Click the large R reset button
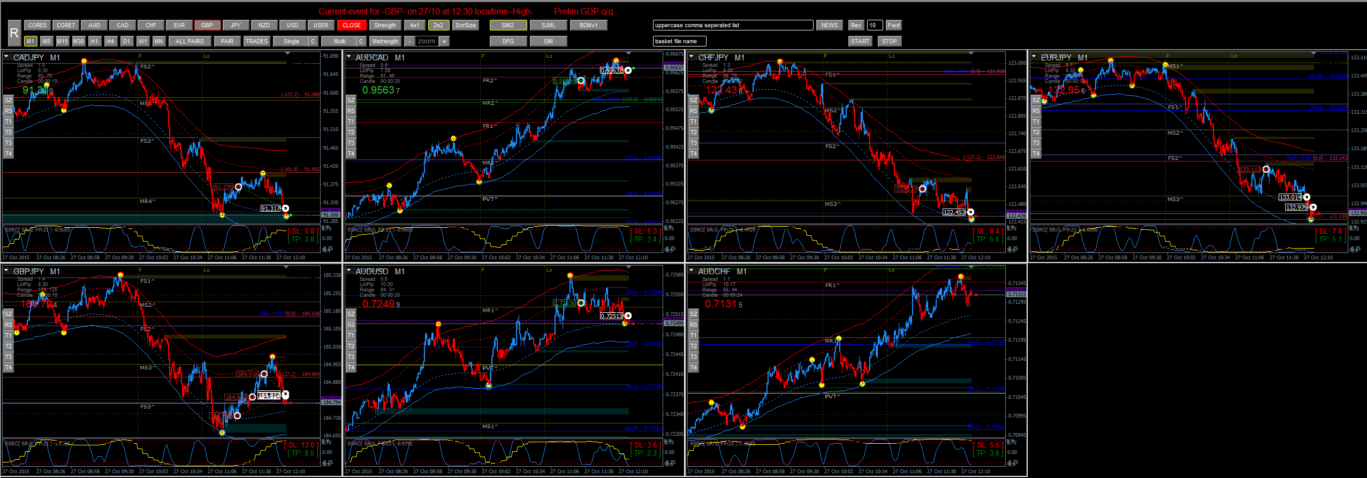 point(14,33)
